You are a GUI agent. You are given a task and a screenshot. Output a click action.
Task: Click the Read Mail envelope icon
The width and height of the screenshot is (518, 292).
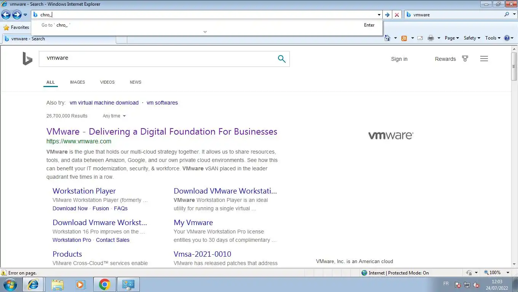(420, 38)
